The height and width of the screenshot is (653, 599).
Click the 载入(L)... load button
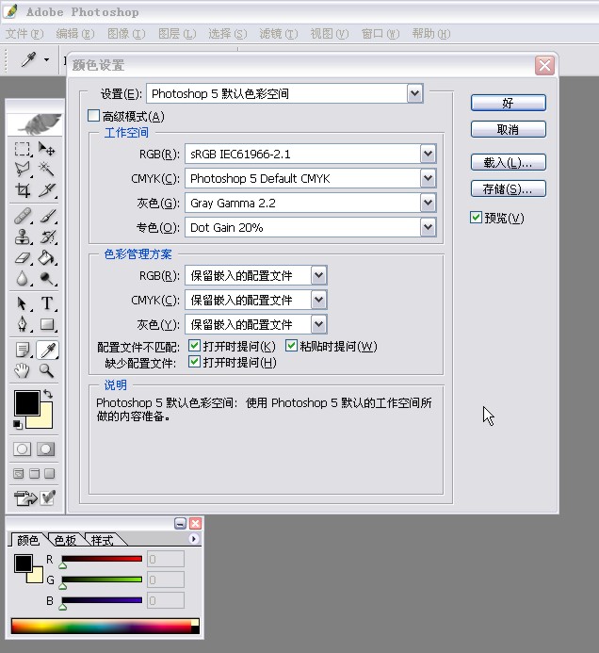tap(509, 162)
